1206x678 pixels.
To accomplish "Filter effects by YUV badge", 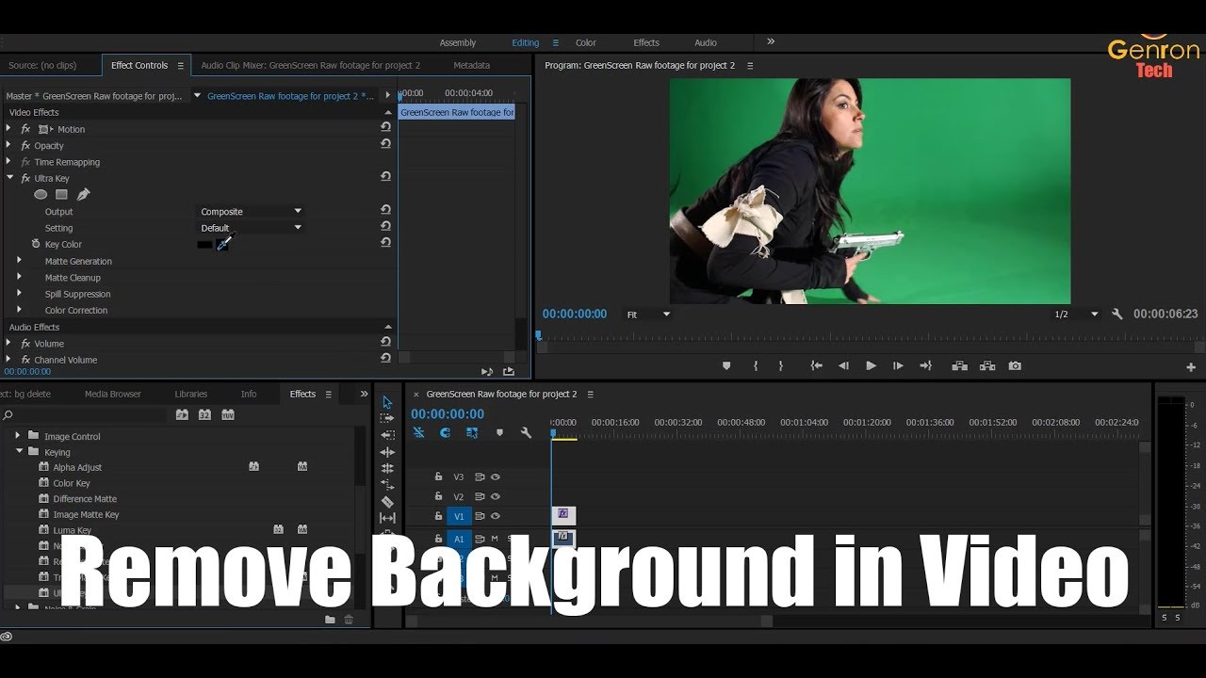I will pos(228,414).
